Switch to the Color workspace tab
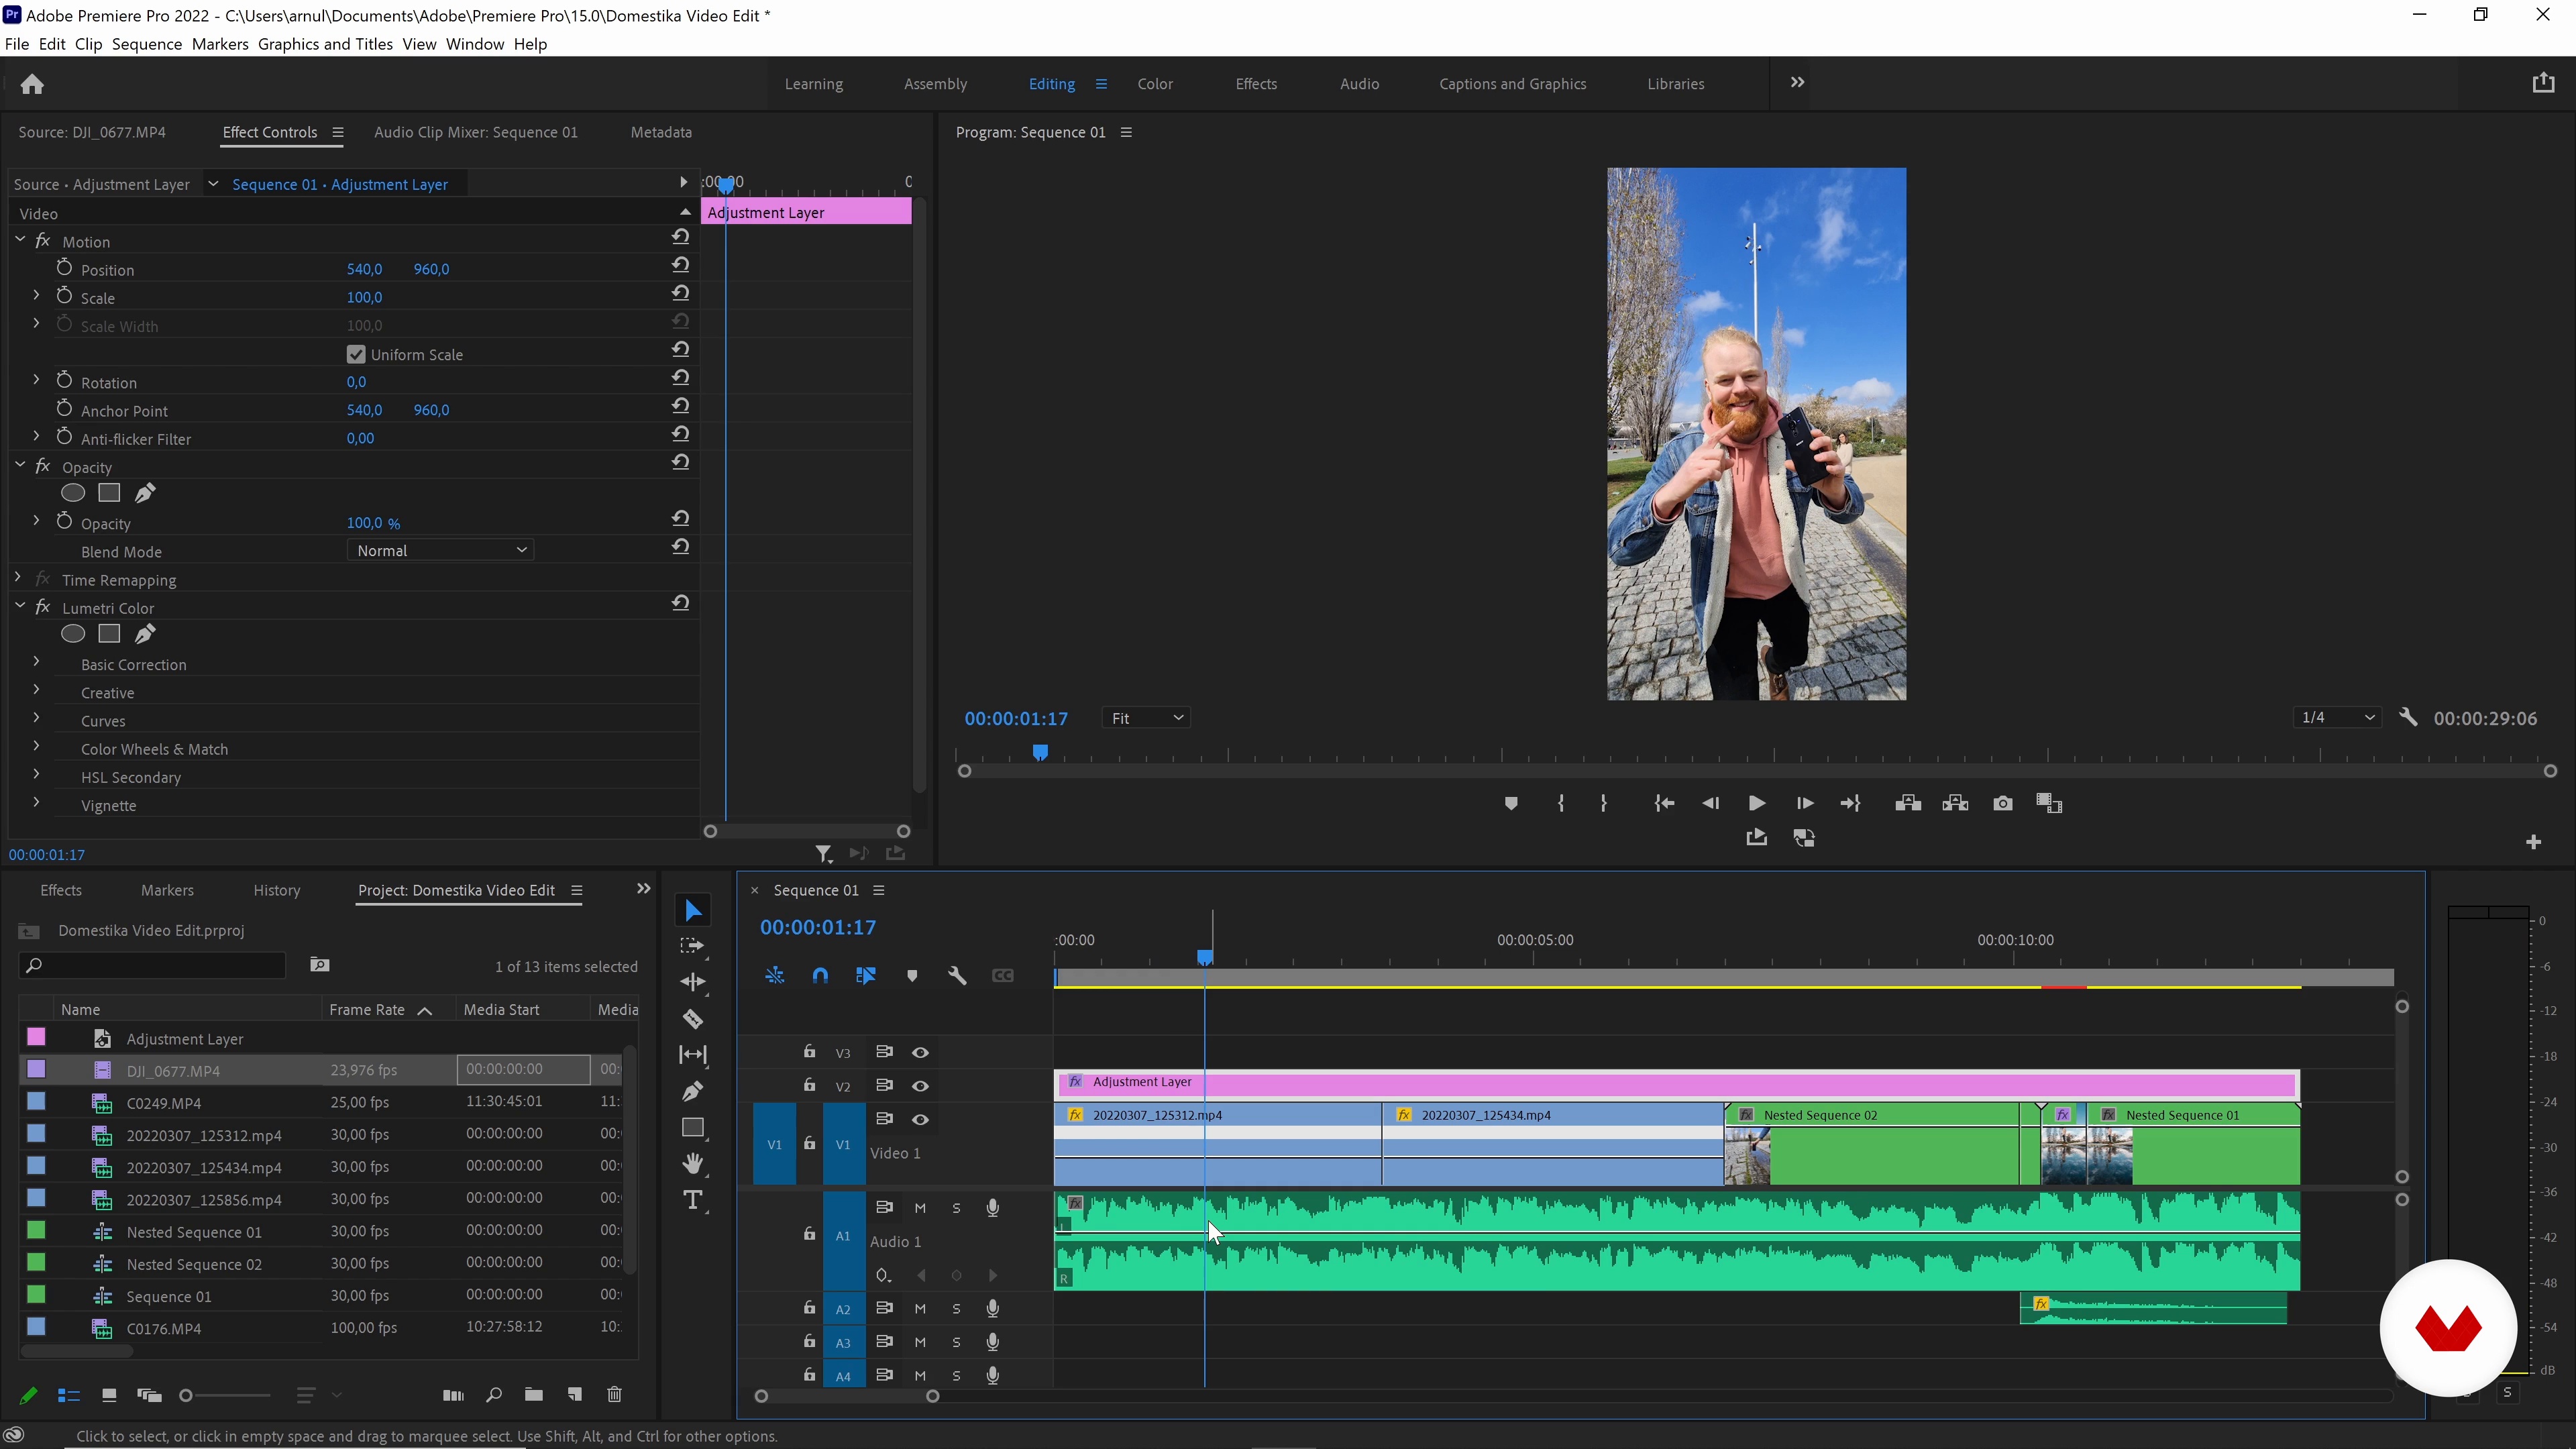This screenshot has height=1449, width=2576. [x=1154, y=84]
